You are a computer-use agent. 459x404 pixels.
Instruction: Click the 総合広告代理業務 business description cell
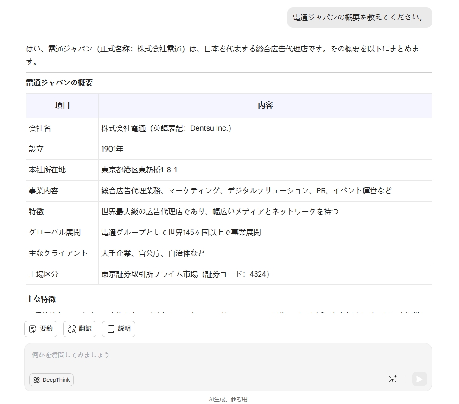pyautogui.click(x=265, y=191)
